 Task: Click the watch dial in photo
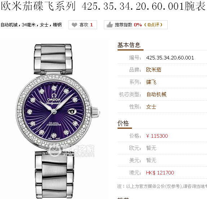(54, 111)
